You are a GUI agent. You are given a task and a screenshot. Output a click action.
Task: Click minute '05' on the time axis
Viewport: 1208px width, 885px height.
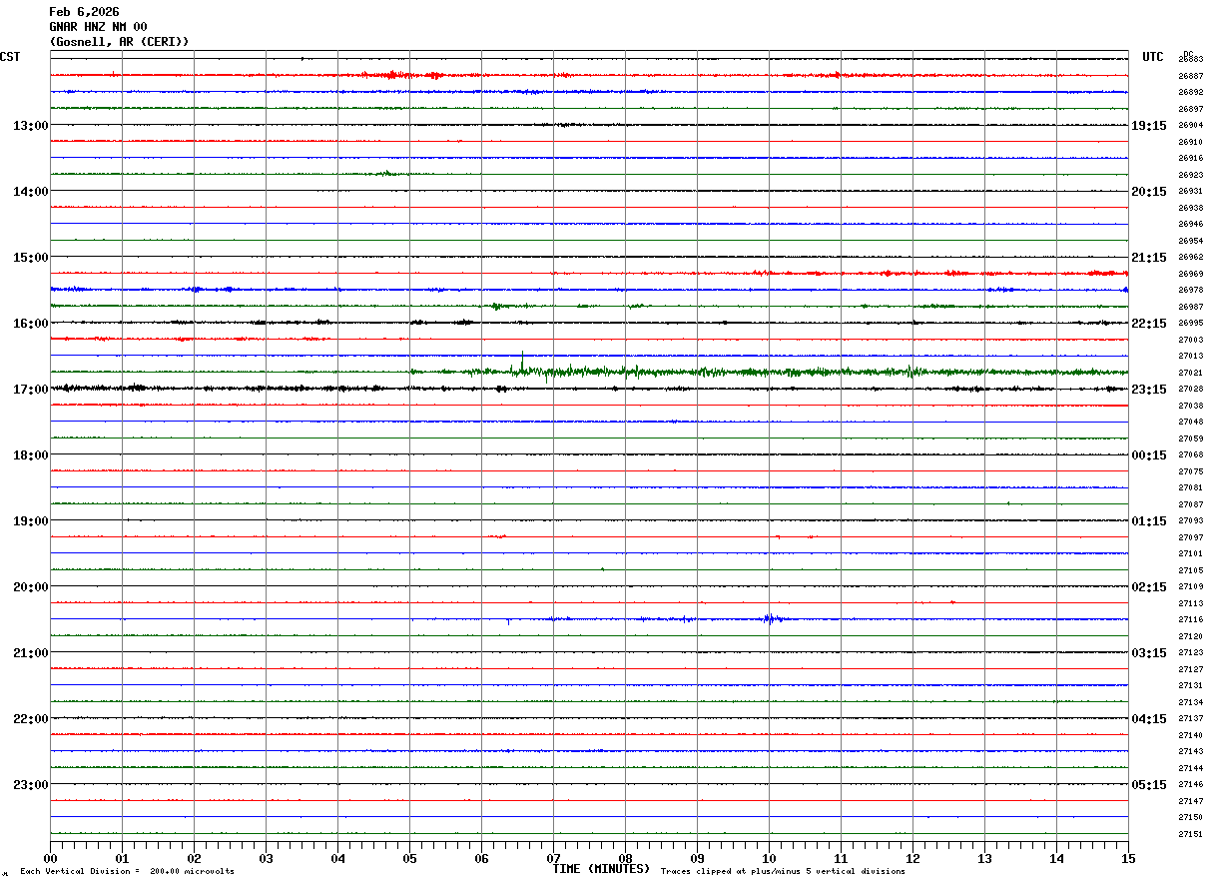409,858
